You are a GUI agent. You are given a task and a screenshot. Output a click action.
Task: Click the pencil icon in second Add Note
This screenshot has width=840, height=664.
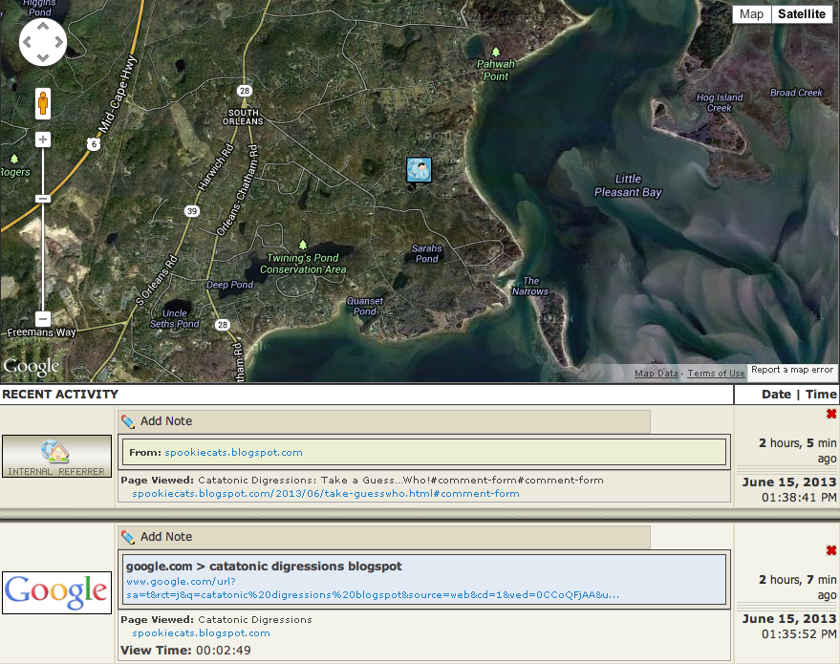click(128, 537)
